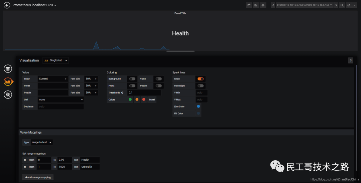Pick the orange threshold color

coord(137,100)
